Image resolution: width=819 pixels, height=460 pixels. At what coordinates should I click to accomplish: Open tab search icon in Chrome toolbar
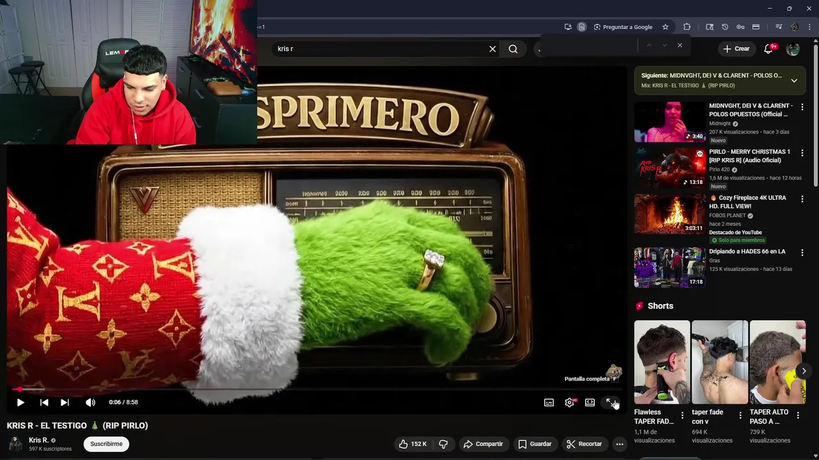point(710,27)
